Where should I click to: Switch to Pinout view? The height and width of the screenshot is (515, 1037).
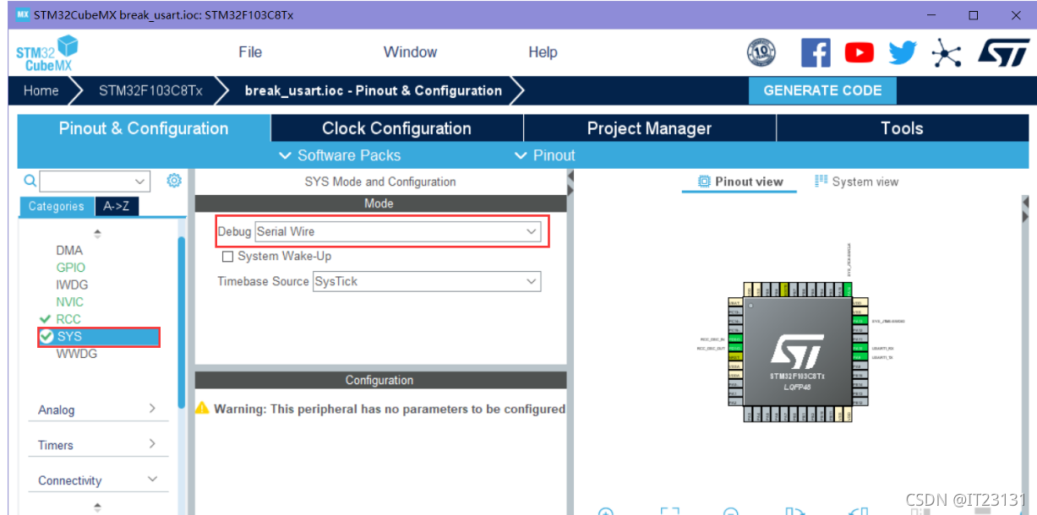[x=740, y=182]
